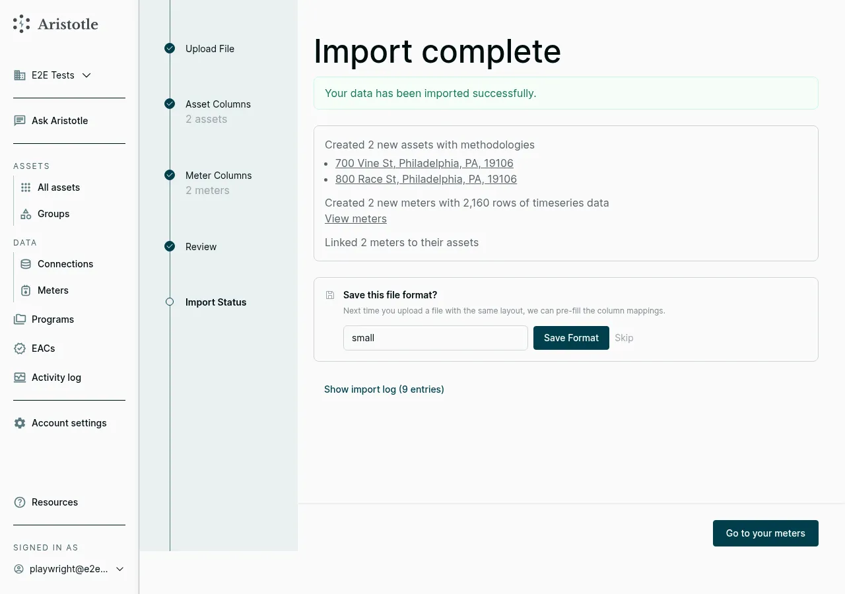Click the 'Import complete' heading

click(437, 51)
